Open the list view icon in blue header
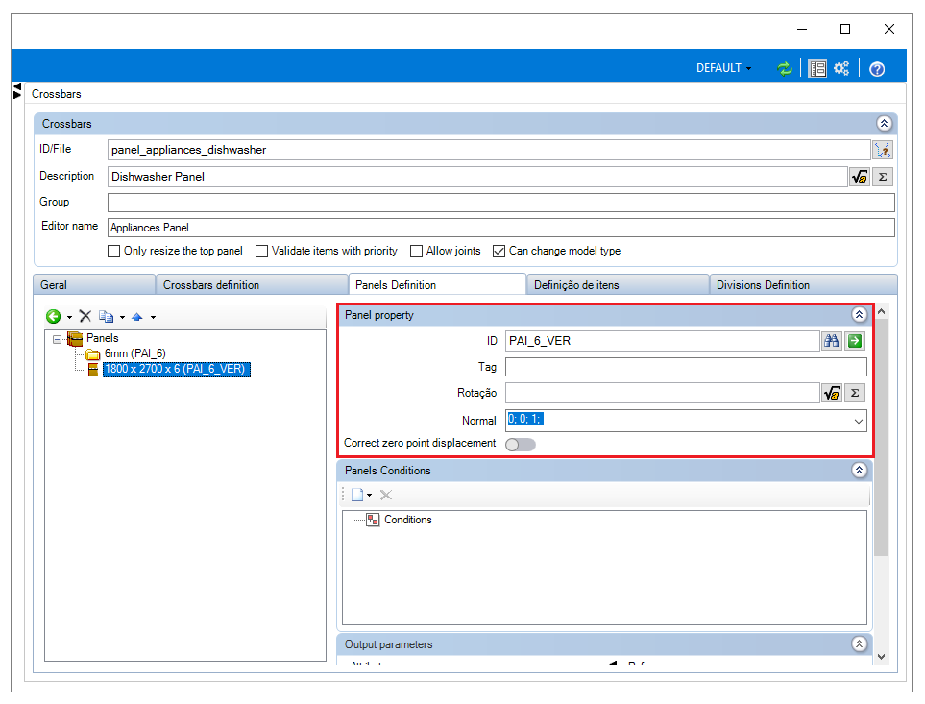This screenshot has height=704, width=925. coord(817,68)
